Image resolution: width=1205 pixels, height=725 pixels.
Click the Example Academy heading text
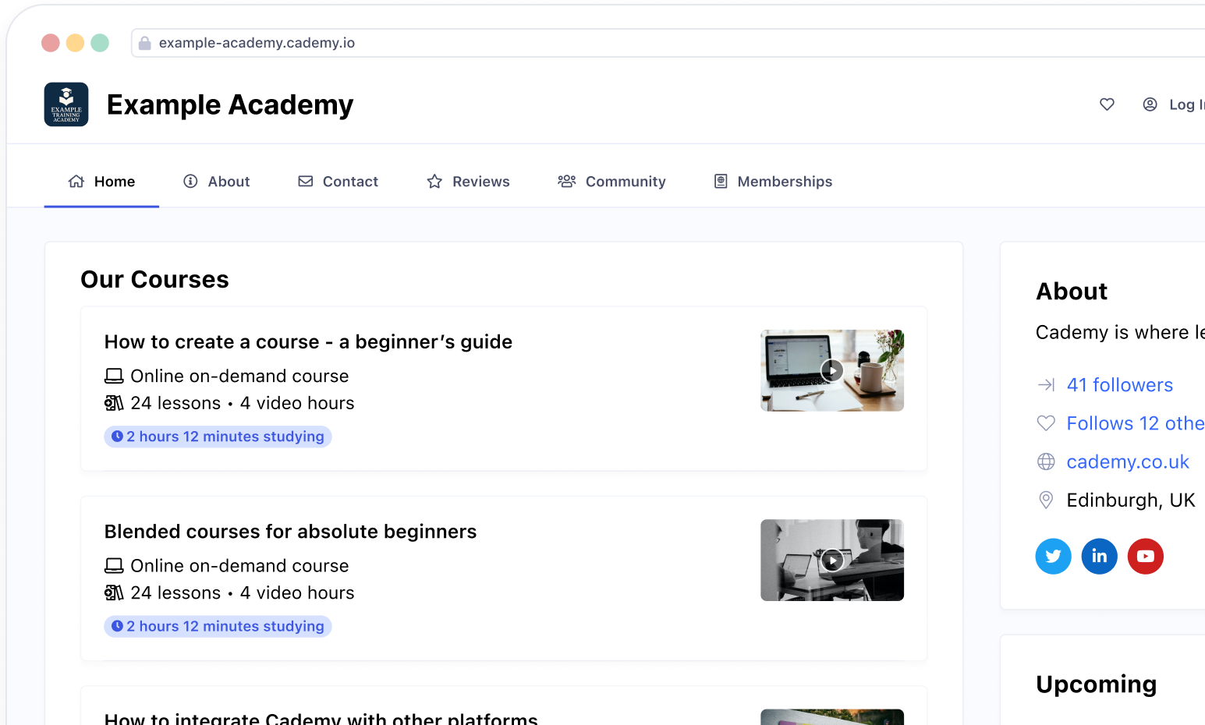tap(230, 104)
